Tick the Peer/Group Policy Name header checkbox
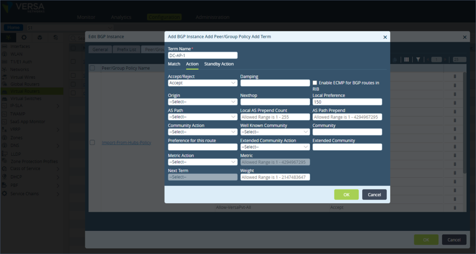This screenshot has height=254, width=476. pyautogui.click(x=92, y=68)
